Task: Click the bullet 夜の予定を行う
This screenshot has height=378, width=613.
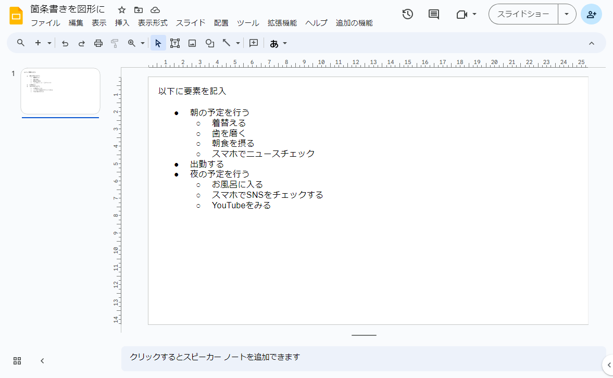Action: pos(219,174)
